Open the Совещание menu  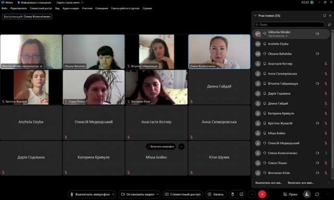(x=102, y=8)
